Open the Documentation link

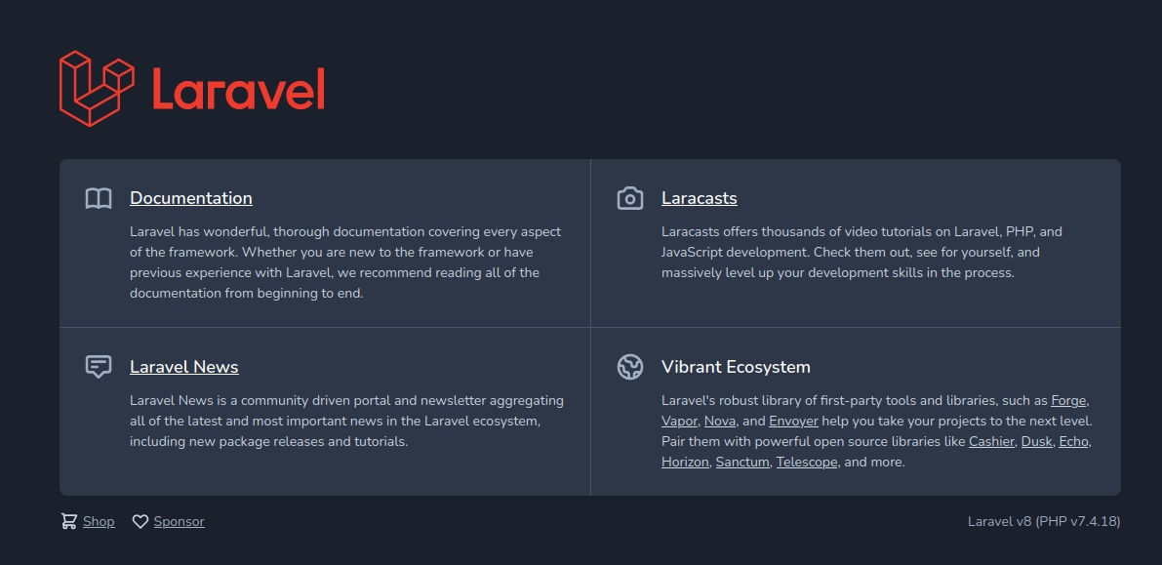point(191,198)
